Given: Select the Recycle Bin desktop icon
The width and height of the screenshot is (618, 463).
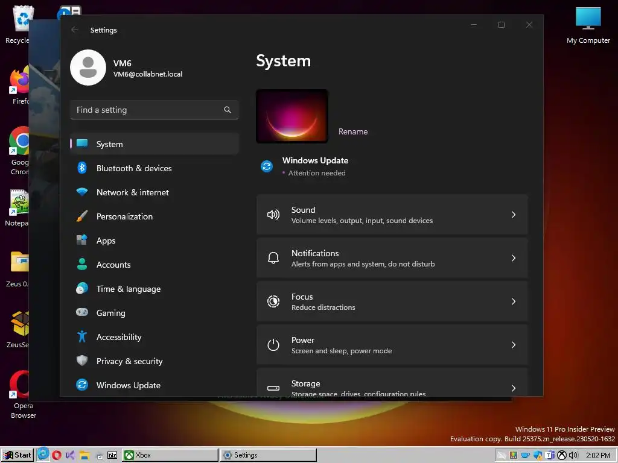Looking at the screenshot, I should [x=18, y=24].
